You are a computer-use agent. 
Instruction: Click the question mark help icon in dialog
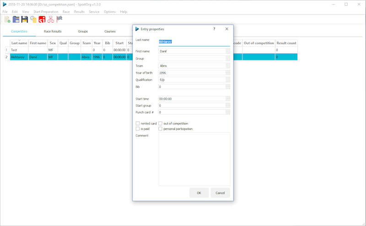[x=214, y=29]
